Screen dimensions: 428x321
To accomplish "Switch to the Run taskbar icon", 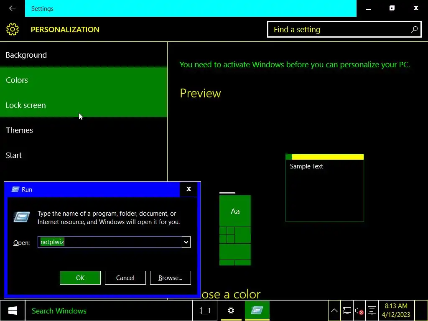I will pos(257,311).
